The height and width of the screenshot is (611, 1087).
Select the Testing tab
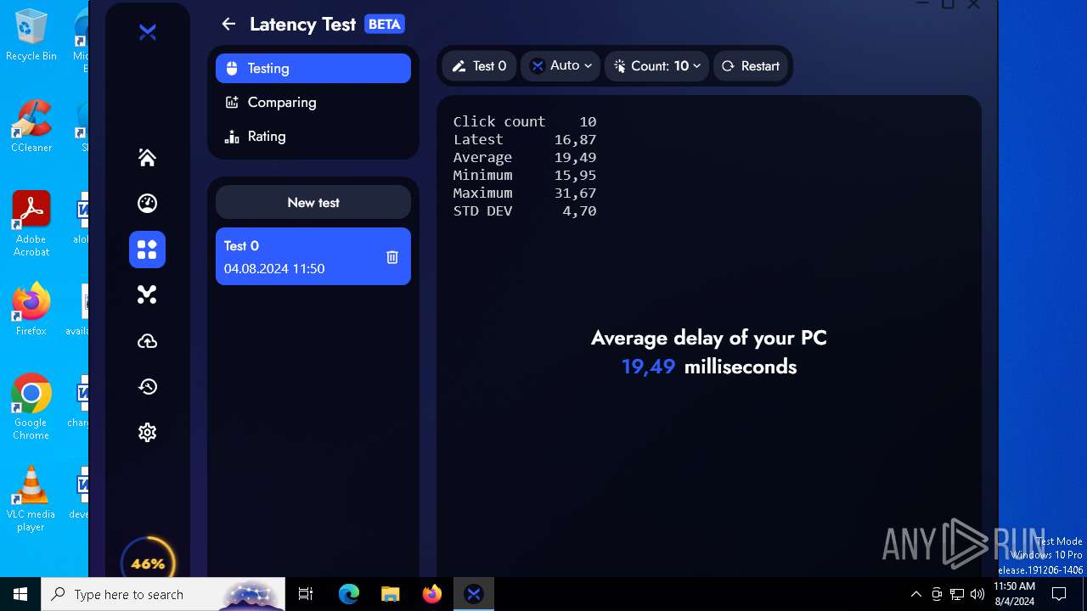click(x=313, y=69)
